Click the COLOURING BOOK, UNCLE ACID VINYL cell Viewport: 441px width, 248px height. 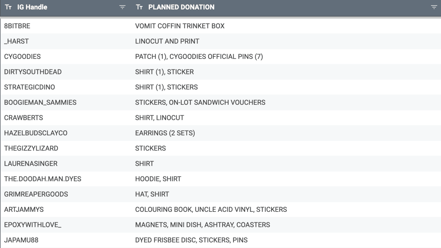point(211,209)
